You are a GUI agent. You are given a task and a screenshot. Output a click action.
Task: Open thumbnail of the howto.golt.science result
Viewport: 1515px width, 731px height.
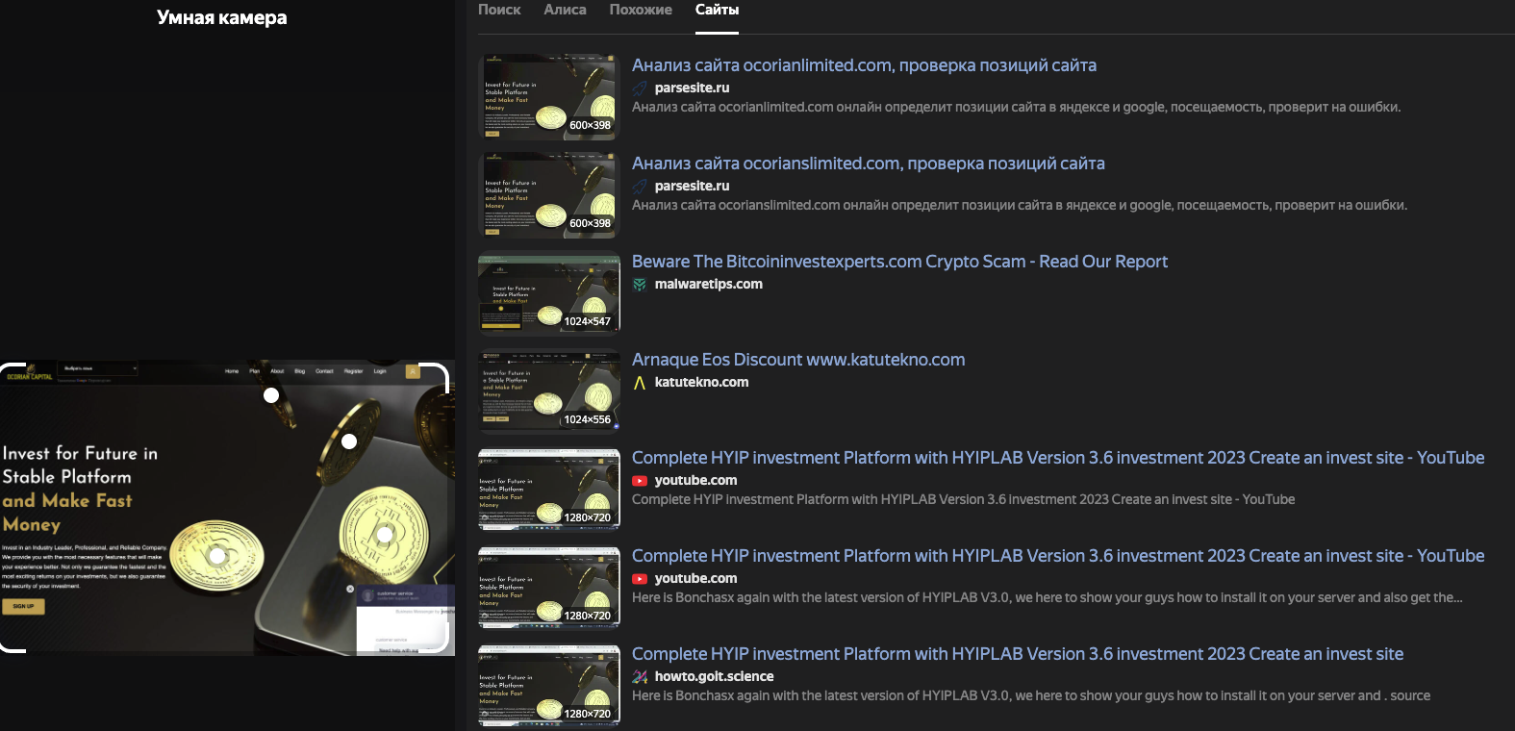(549, 686)
